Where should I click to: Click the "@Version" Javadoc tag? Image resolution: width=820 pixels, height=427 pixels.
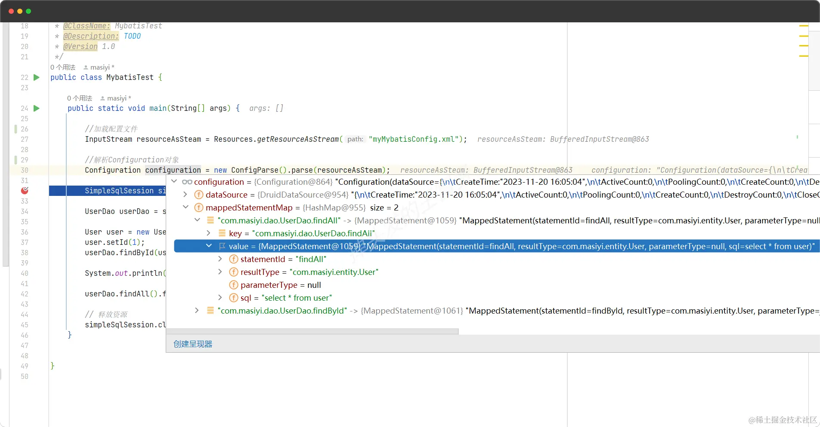click(80, 46)
